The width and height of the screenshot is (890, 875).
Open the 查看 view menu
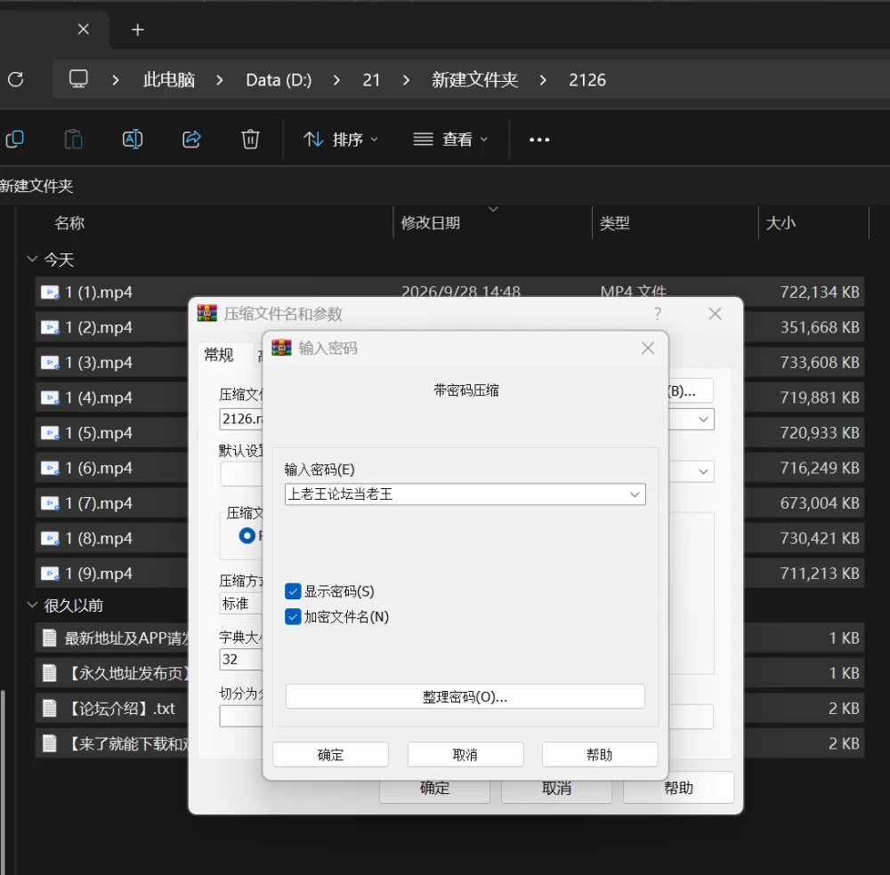(x=450, y=139)
